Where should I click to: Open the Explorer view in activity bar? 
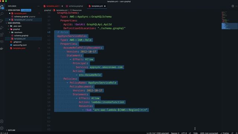tap(2, 7)
